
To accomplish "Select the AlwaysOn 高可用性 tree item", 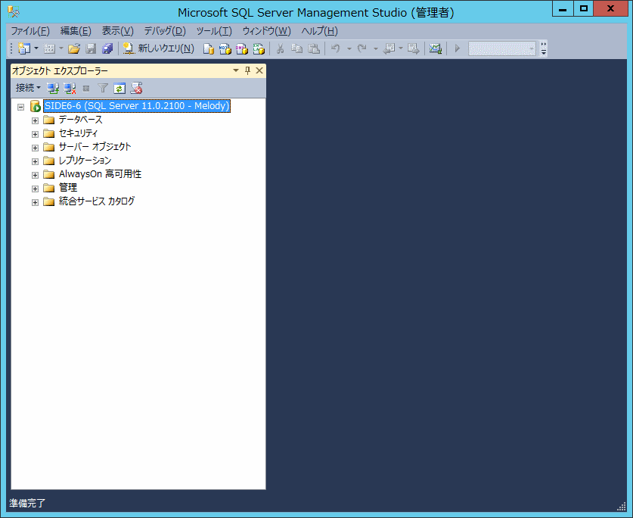I will [100, 174].
